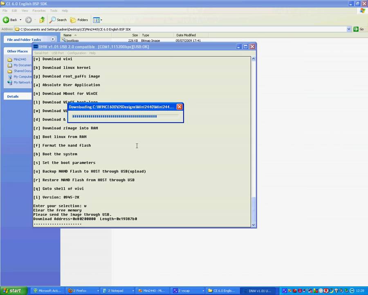Open the Views icon in Explorer toolbar
The width and height of the screenshot is (368, 295).
[x=96, y=20]
